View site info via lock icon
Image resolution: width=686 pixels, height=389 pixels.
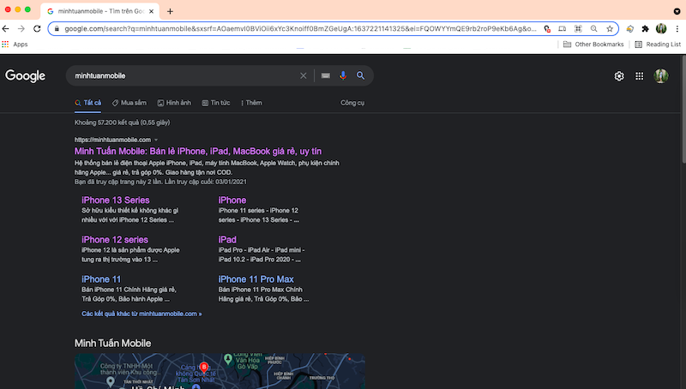pos(57,28)
